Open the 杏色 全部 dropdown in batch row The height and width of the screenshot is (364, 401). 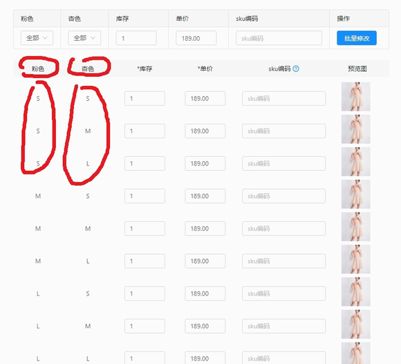84,38
